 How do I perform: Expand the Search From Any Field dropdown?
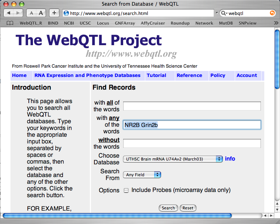[142, 175]
